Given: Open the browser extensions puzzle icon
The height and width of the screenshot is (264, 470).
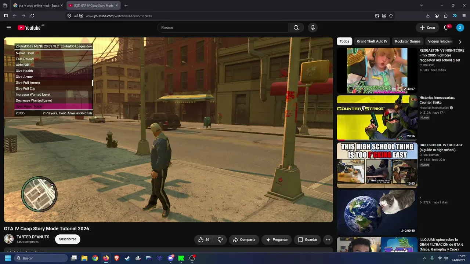Looking at the screenshot, I should [446, 16].
